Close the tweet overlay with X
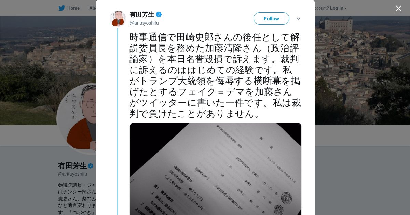 pos(398,8)
